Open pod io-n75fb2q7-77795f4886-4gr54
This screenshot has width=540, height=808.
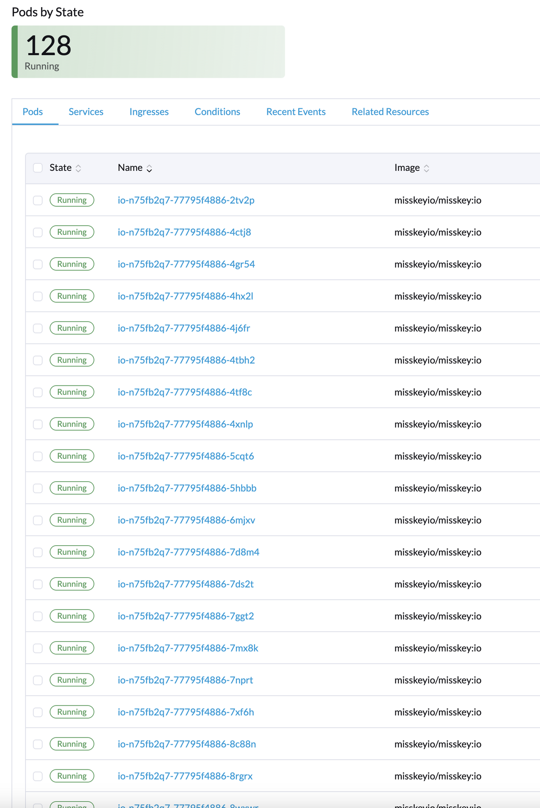pyautogui.click(x=186, y=264)
